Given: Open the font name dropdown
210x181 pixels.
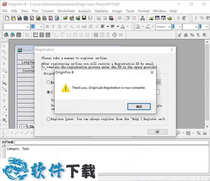Looking at the screenshot, I should pyautogui.click(x=28, y=27).
